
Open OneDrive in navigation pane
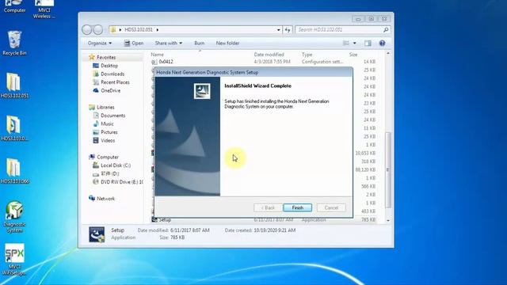(x=110, y=91)
